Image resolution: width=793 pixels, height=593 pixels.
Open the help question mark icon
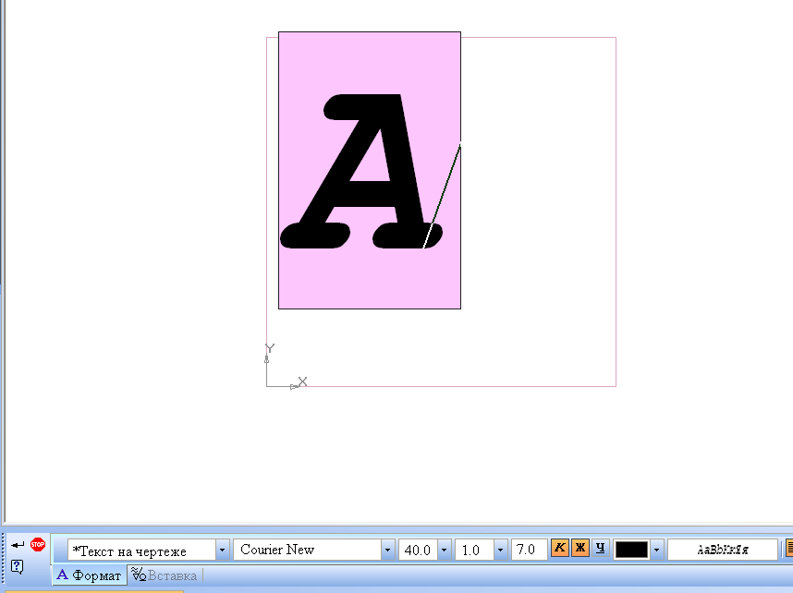18,566
